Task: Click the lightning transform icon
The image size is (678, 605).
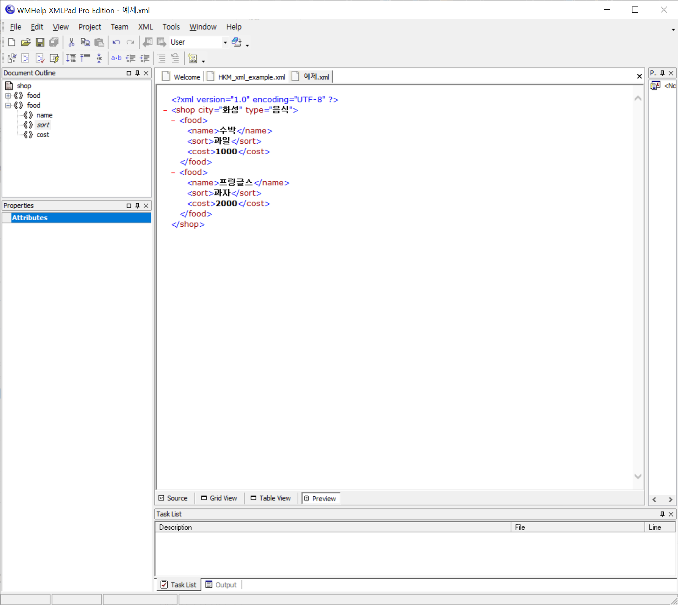Action: (54, 58)
